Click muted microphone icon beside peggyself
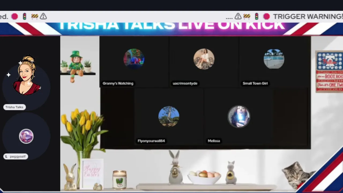This screenshot has width=343, height=193. 6,157
